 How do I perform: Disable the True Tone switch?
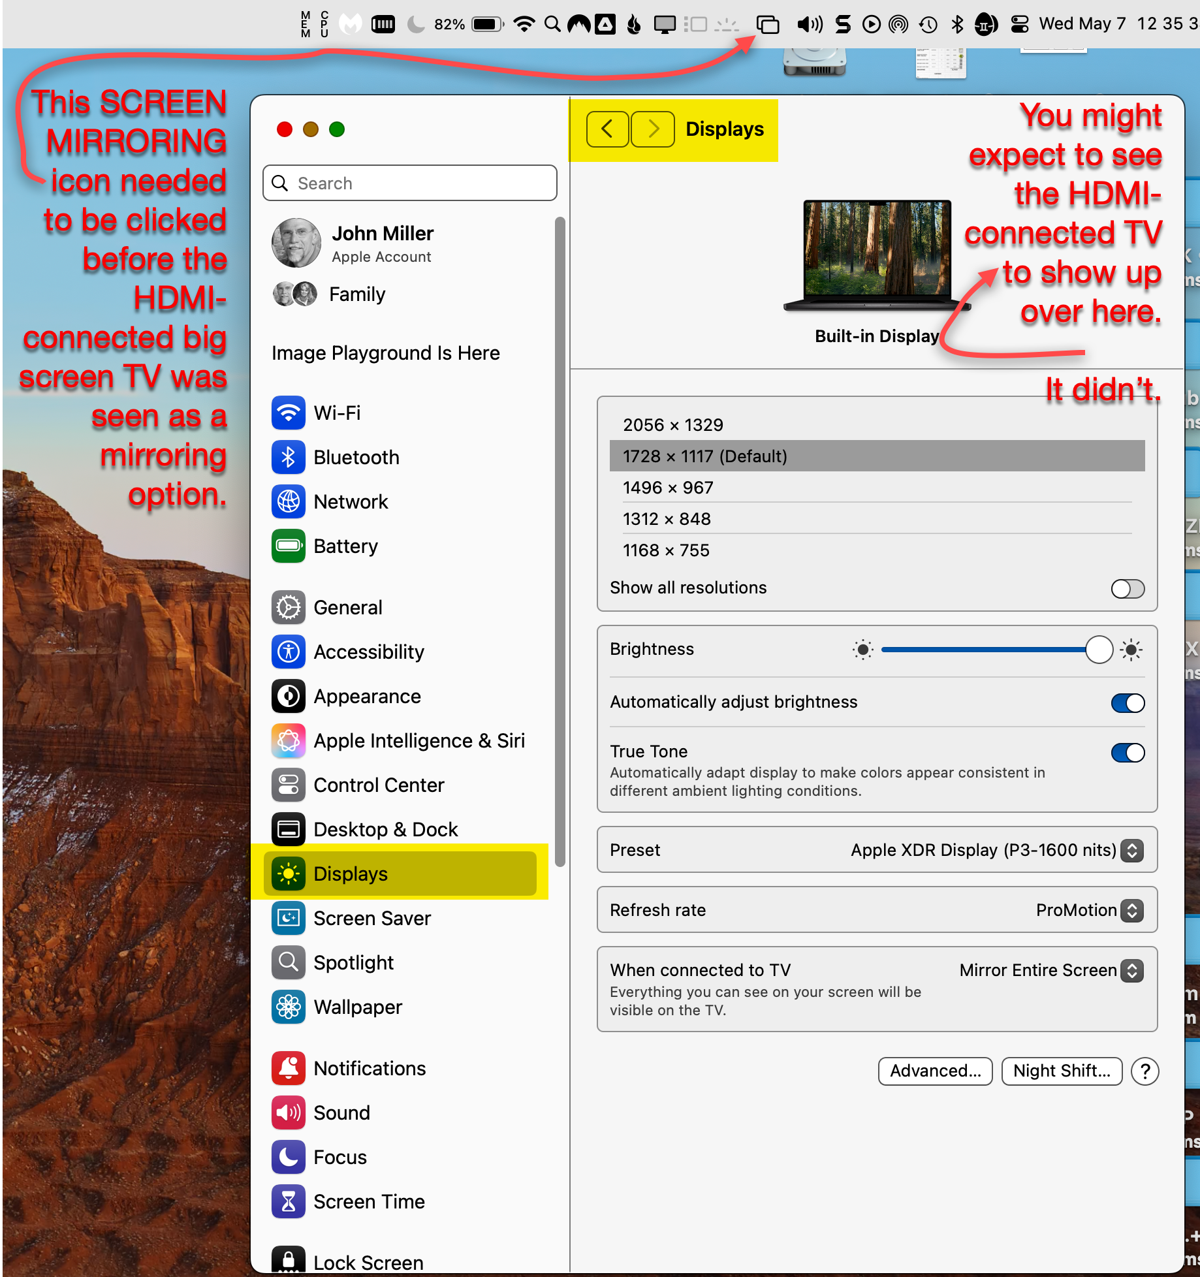pos(1128,752)
